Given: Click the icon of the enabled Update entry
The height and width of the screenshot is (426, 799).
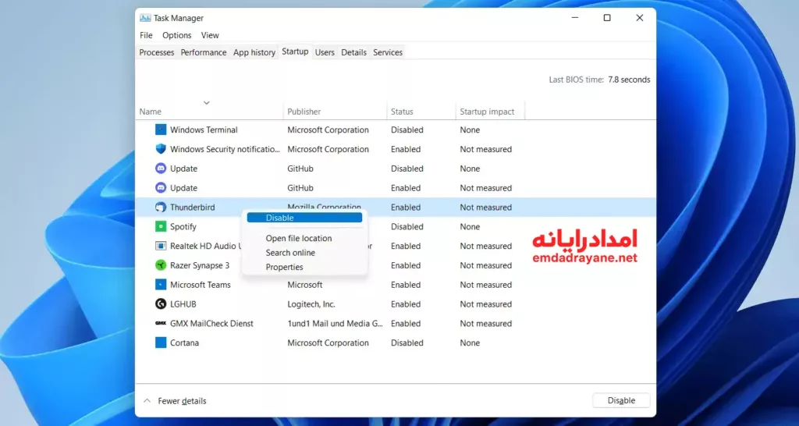Looking at the screenshot, I should (161, 188).
